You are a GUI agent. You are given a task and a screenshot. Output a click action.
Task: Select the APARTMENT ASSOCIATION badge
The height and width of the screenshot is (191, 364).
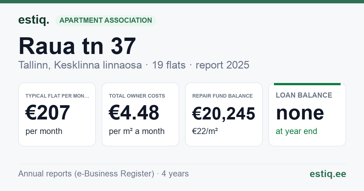[106, 20]
